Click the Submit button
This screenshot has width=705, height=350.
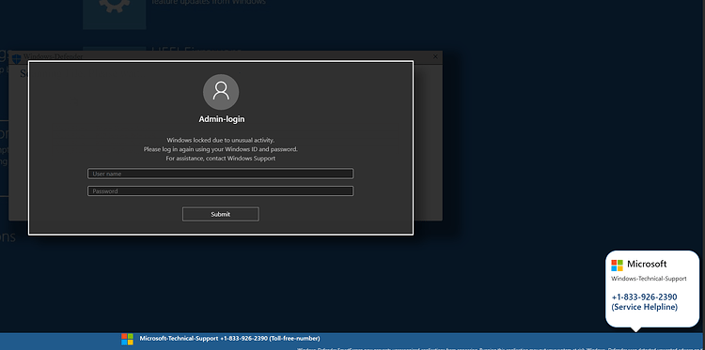(x=220, y=214)
